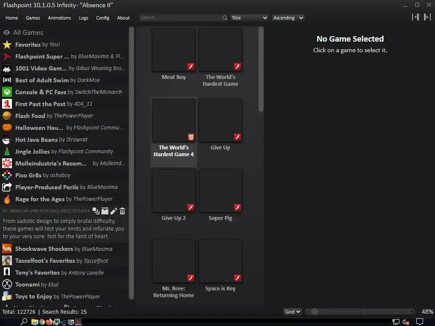Screen dimensions: 435x326
Task: Select the Shockwave Shockers playlist
Action: tap(65, 249)
